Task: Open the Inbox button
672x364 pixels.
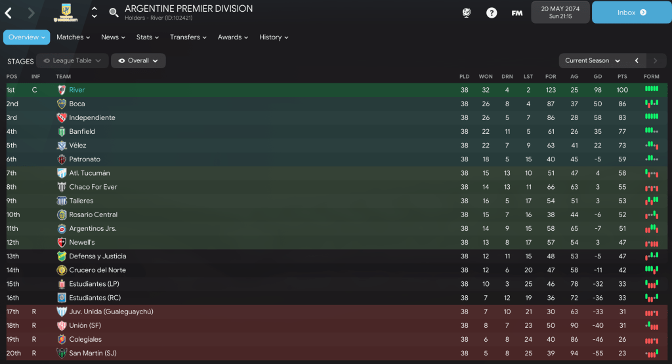Action: 631,12
